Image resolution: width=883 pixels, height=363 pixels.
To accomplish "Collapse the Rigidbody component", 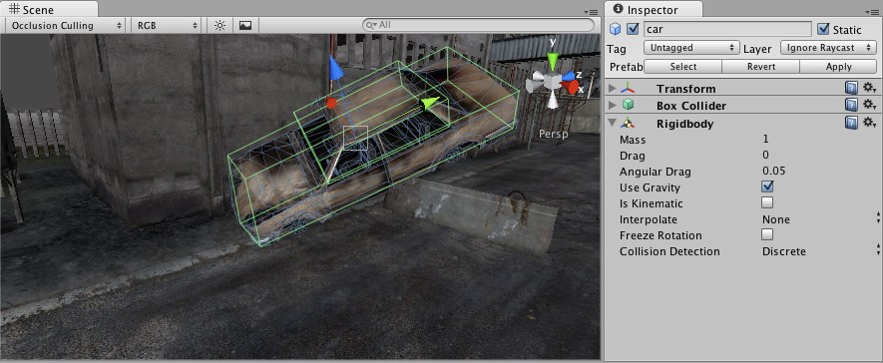I will 613,124.
